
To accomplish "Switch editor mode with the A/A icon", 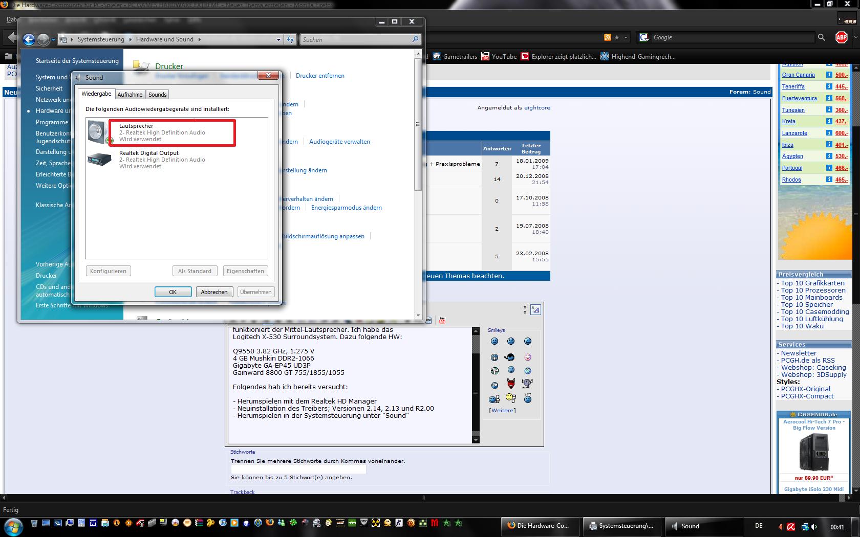I will (x=535, y=309).
